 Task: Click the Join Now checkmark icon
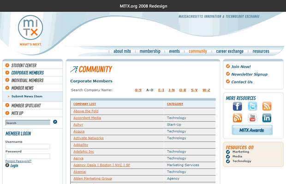pyautogui.click(x=228, y=66)
